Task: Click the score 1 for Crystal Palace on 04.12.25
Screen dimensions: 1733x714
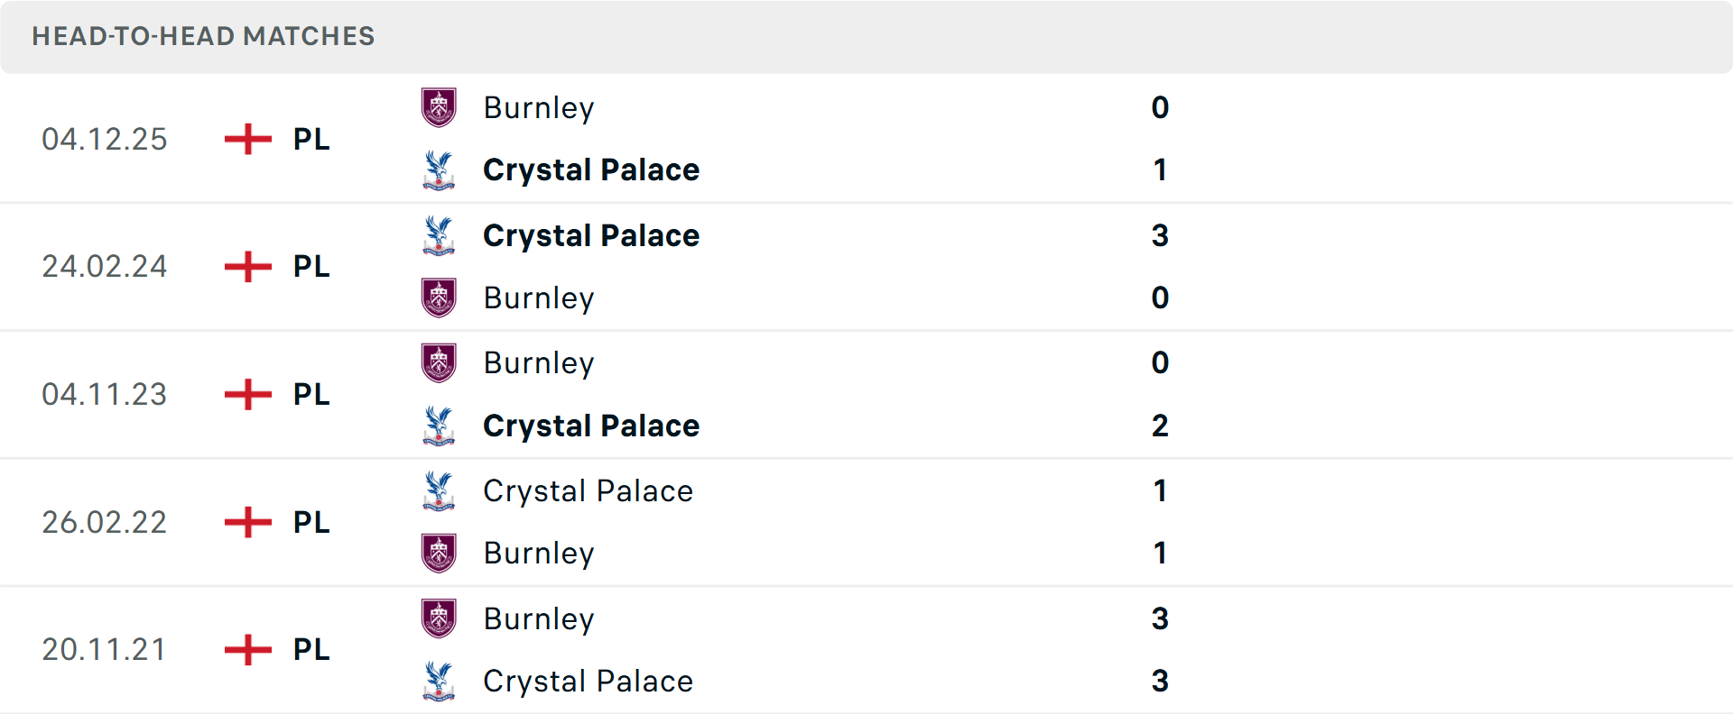Action: 1161,169
